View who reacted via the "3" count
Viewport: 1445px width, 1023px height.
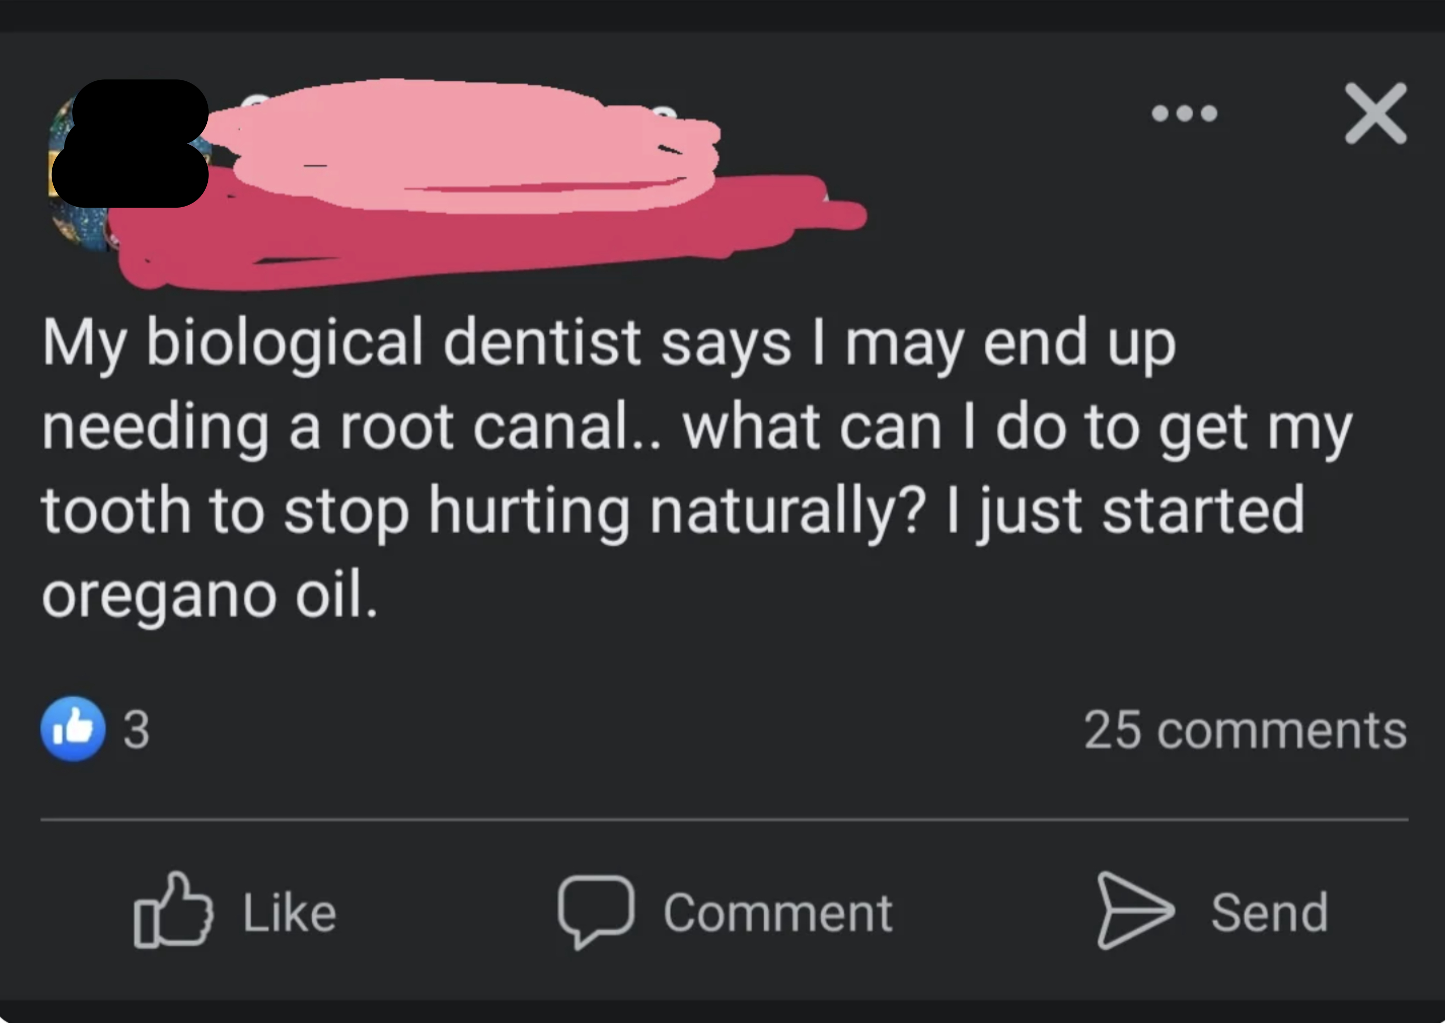click(136, 730)
